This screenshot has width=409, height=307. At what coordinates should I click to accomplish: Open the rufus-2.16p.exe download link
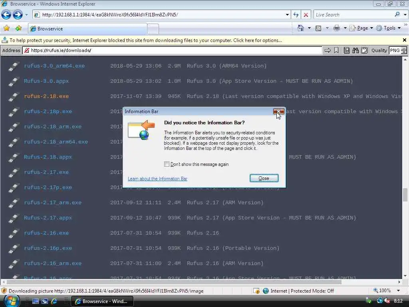click(48, 248)
